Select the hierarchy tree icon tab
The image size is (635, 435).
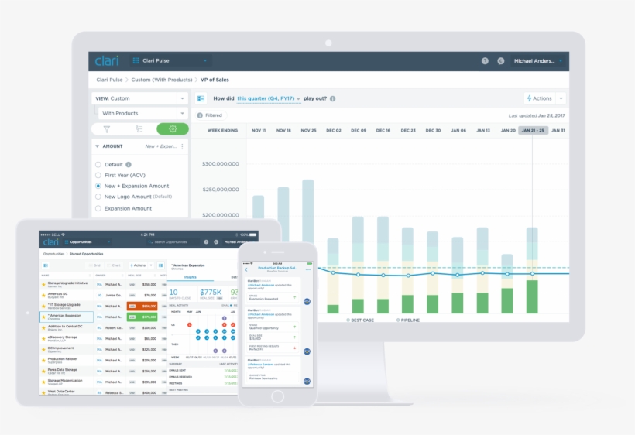[x=139, y=129]
